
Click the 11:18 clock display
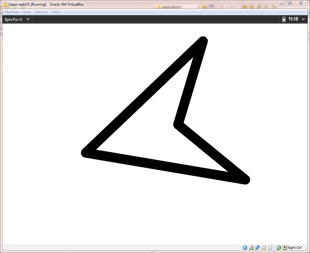click(293, 19)
